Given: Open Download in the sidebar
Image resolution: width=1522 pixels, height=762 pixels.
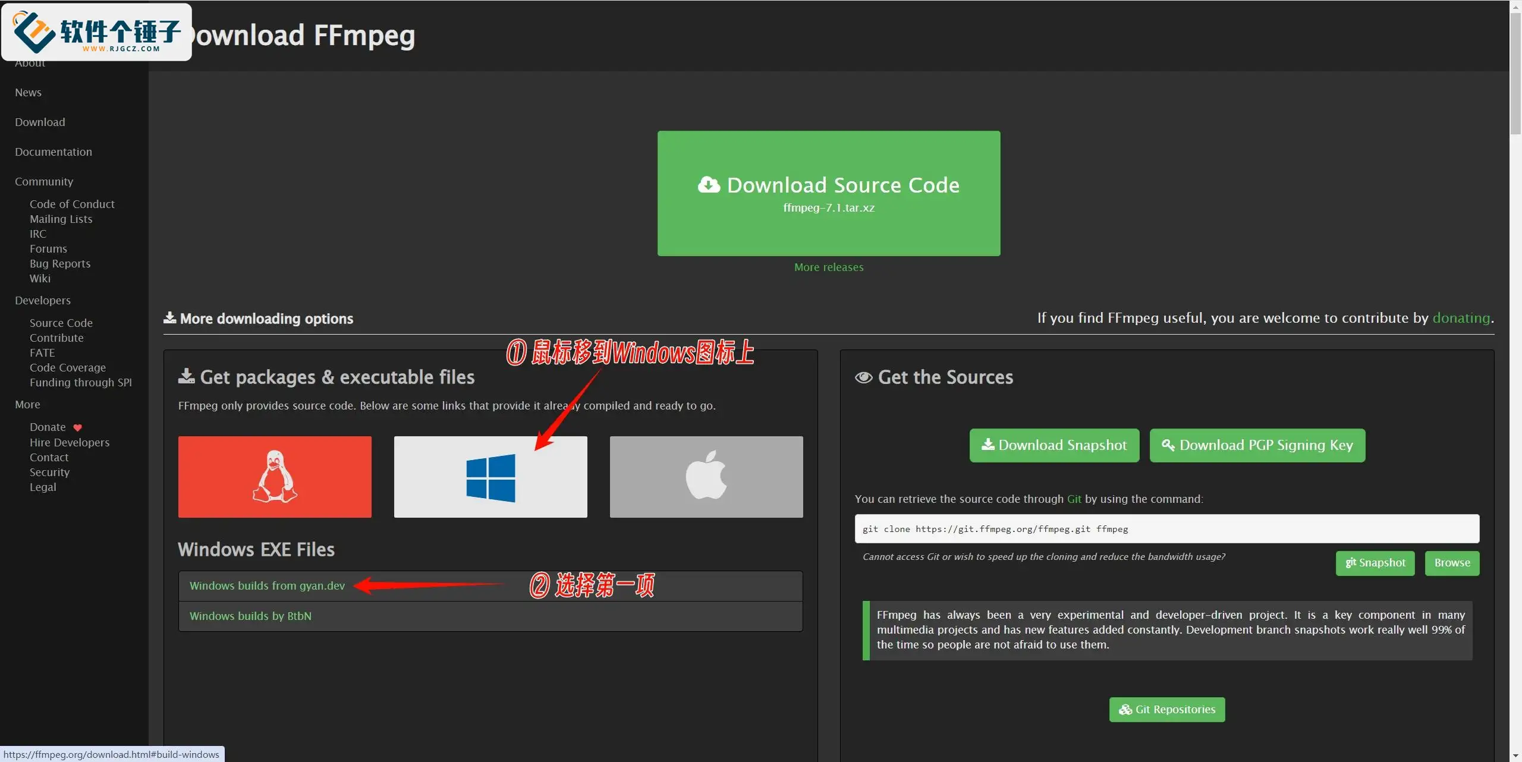Looking at the screenshot, I should 40,122.
